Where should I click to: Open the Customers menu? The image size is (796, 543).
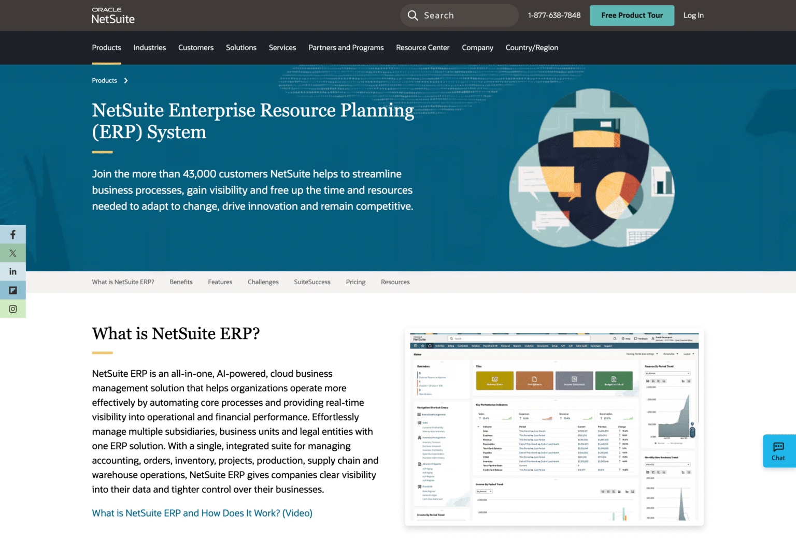pos(196,48)
